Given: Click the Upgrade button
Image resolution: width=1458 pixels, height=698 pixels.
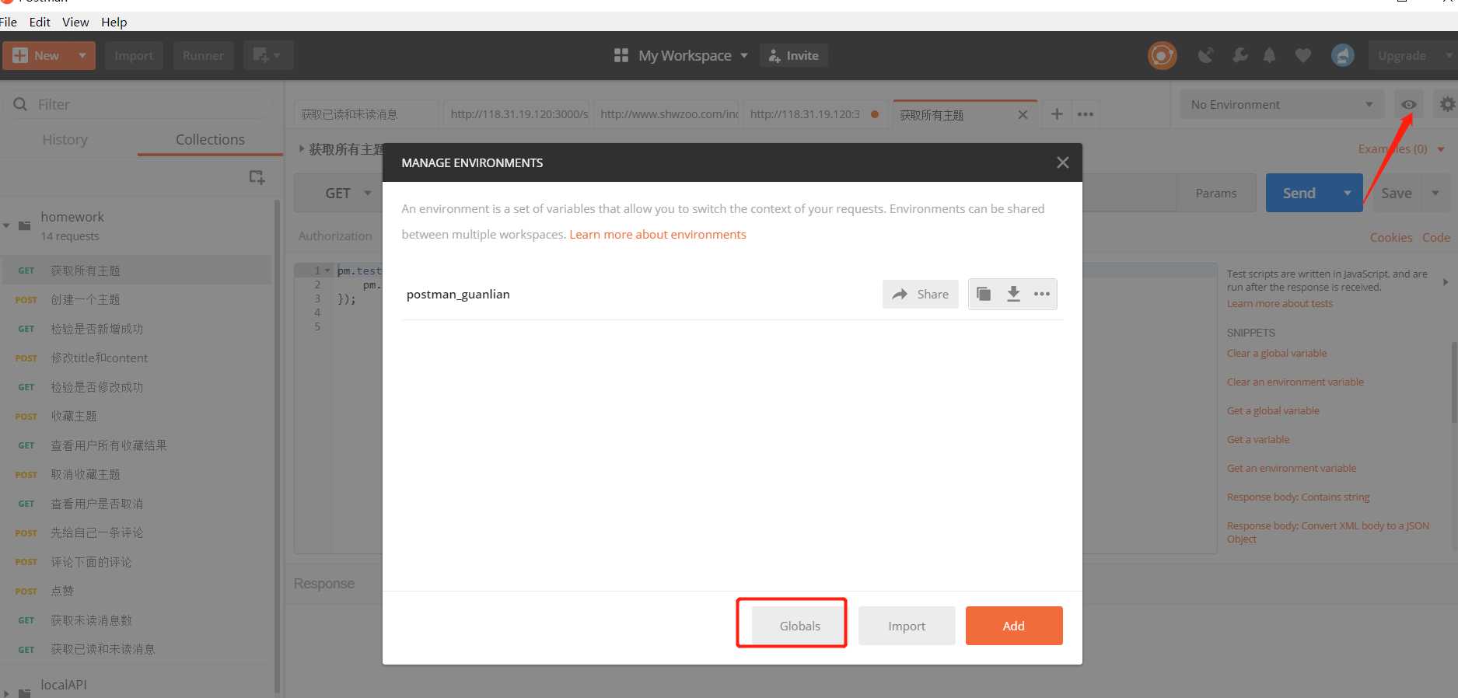Looking at the screenshot, I should [x=1401, y=55].
